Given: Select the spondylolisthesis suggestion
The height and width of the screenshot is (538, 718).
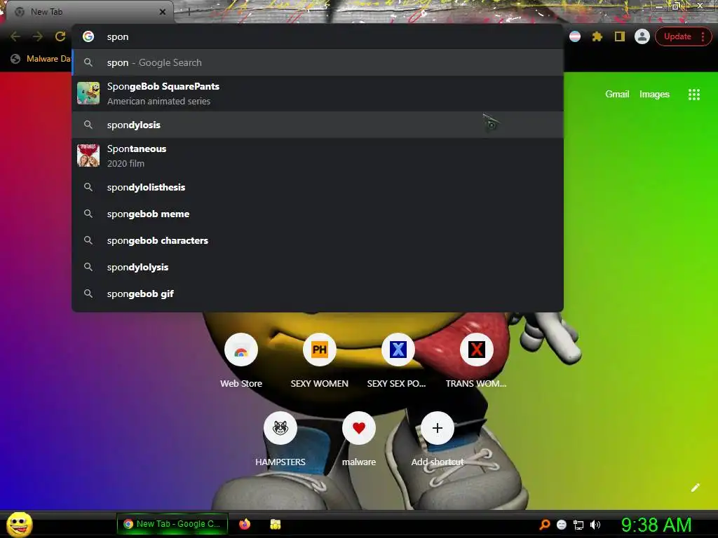Looking at the screenshot, I should click(x=318, y=187).
